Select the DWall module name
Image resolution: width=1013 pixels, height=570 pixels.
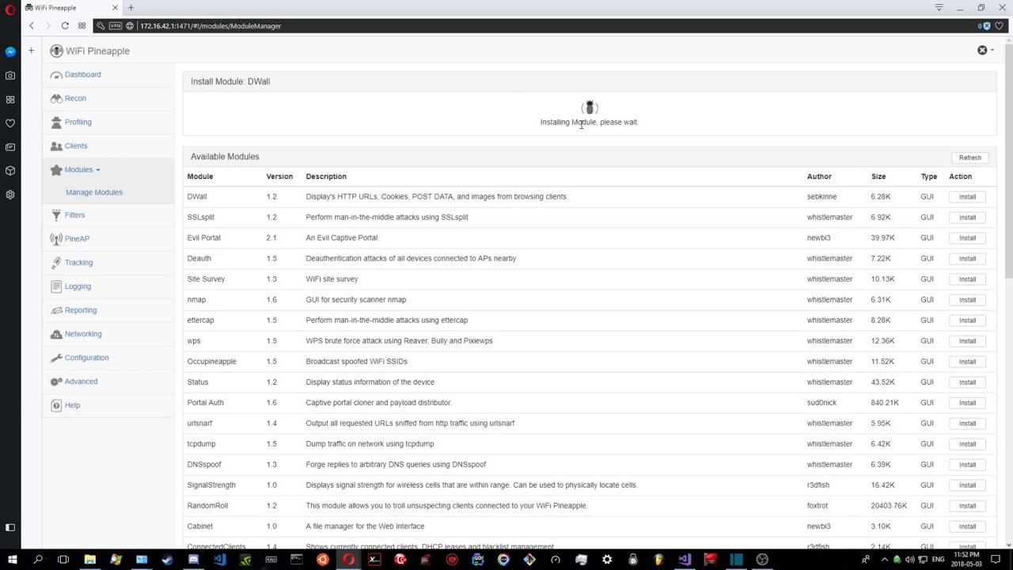click(x=197, y=196)
